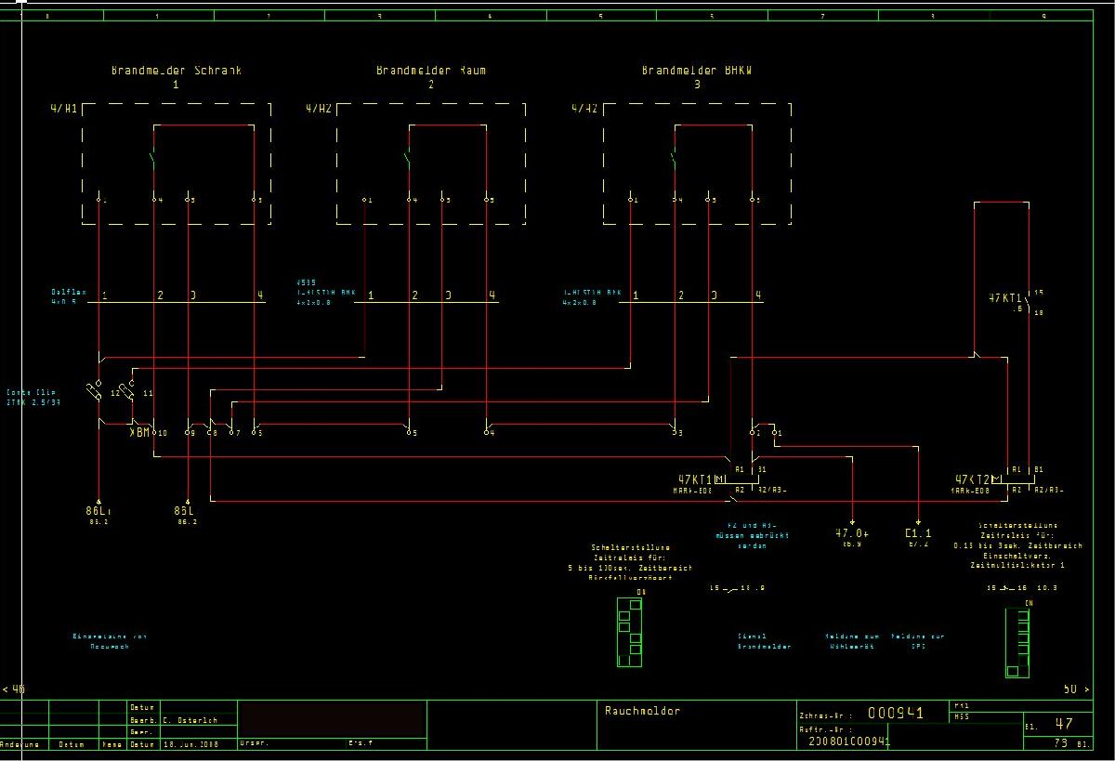Follow the E1.1 cross-reference target
Image resolution: width=1115 pixels, height=761 pixels.
(918, 533)
